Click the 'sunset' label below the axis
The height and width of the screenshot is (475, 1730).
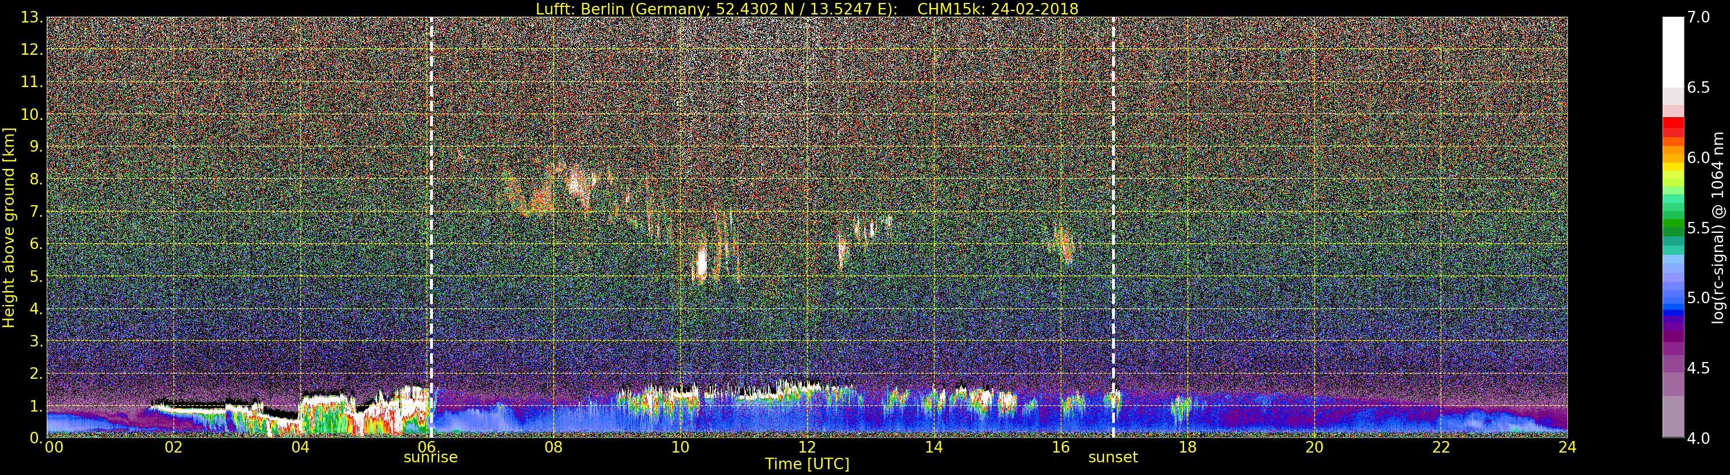tap(1113, 458)
